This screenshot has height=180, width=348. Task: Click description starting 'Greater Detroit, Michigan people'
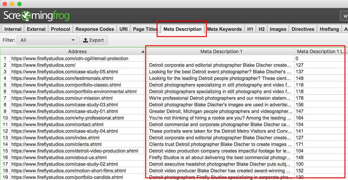pos(221,111)
